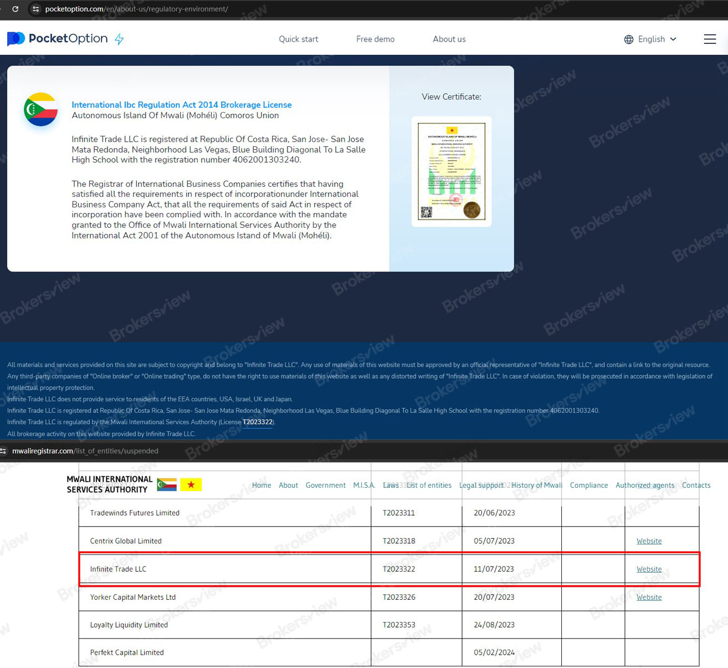Select the 'Yorker Capital Markets Ltd' table cell
The height and width of the screenshot is (668, 728).
click(225, 597)
